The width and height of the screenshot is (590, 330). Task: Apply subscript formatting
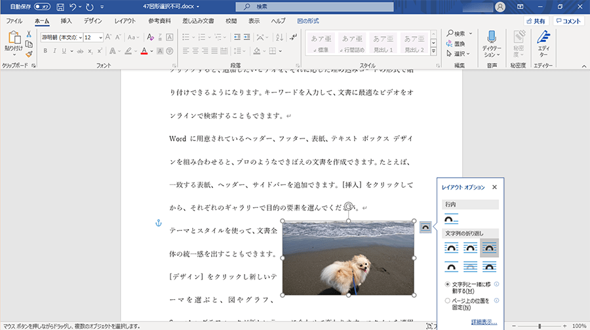click(90, 51)
